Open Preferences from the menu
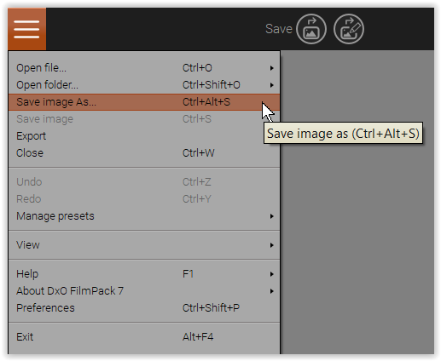441x361 pixels. click(x=144, y=308)
